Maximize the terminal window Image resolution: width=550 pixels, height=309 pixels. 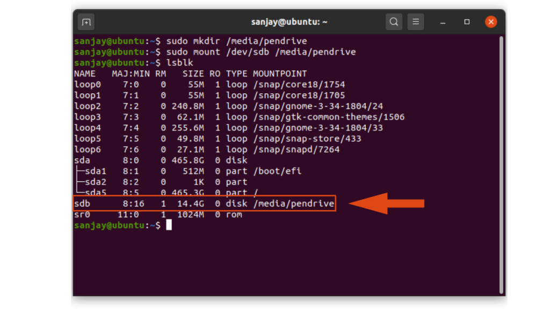(x=466, y=22)
